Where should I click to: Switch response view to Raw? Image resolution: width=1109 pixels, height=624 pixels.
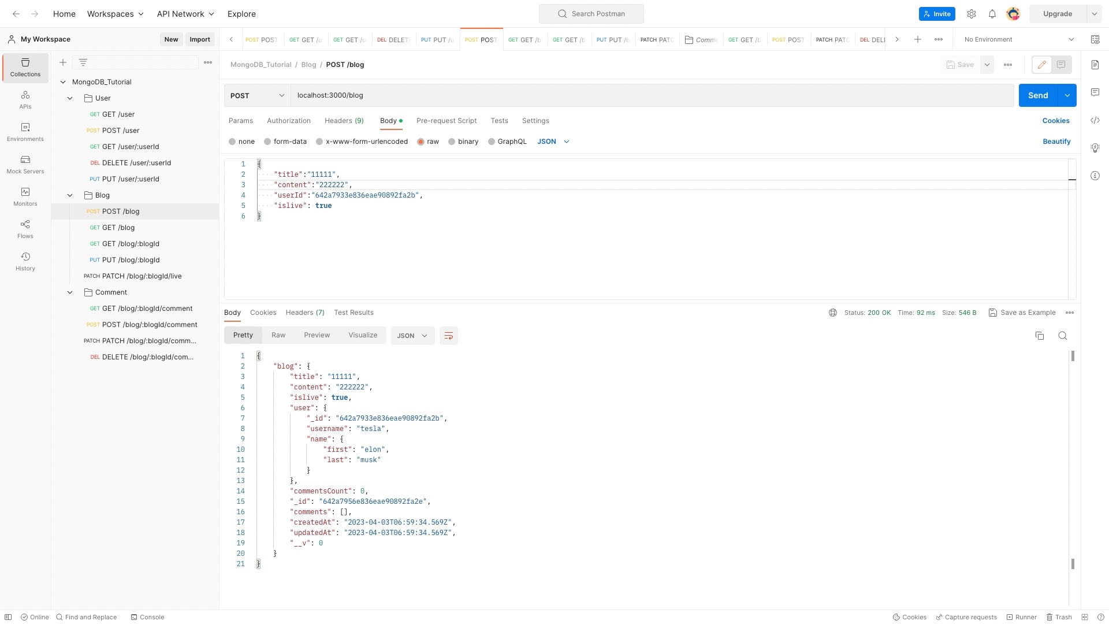click(x=278, y=335)
